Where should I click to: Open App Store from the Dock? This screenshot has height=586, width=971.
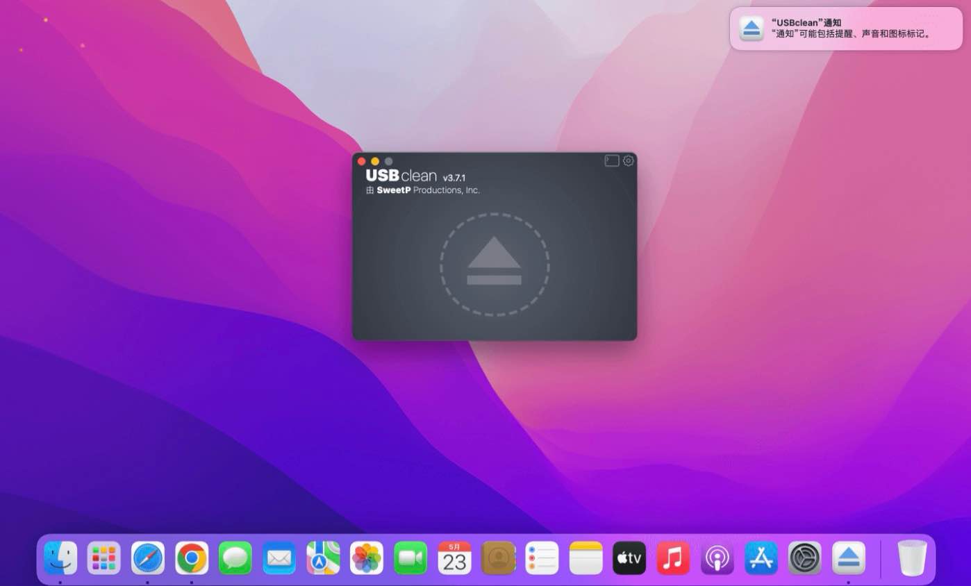761,558
